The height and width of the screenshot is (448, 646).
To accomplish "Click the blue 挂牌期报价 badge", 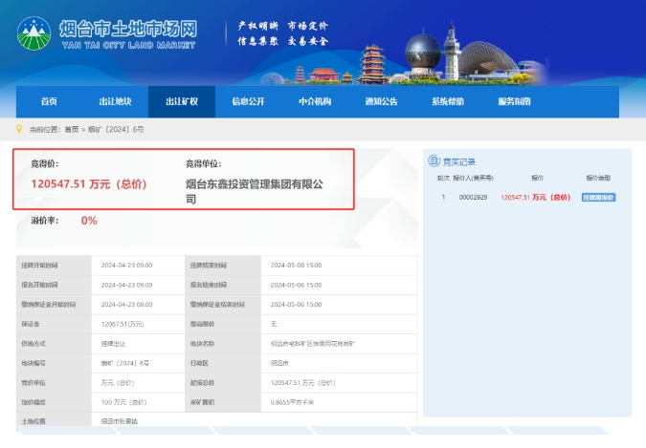I will point(598,197).
